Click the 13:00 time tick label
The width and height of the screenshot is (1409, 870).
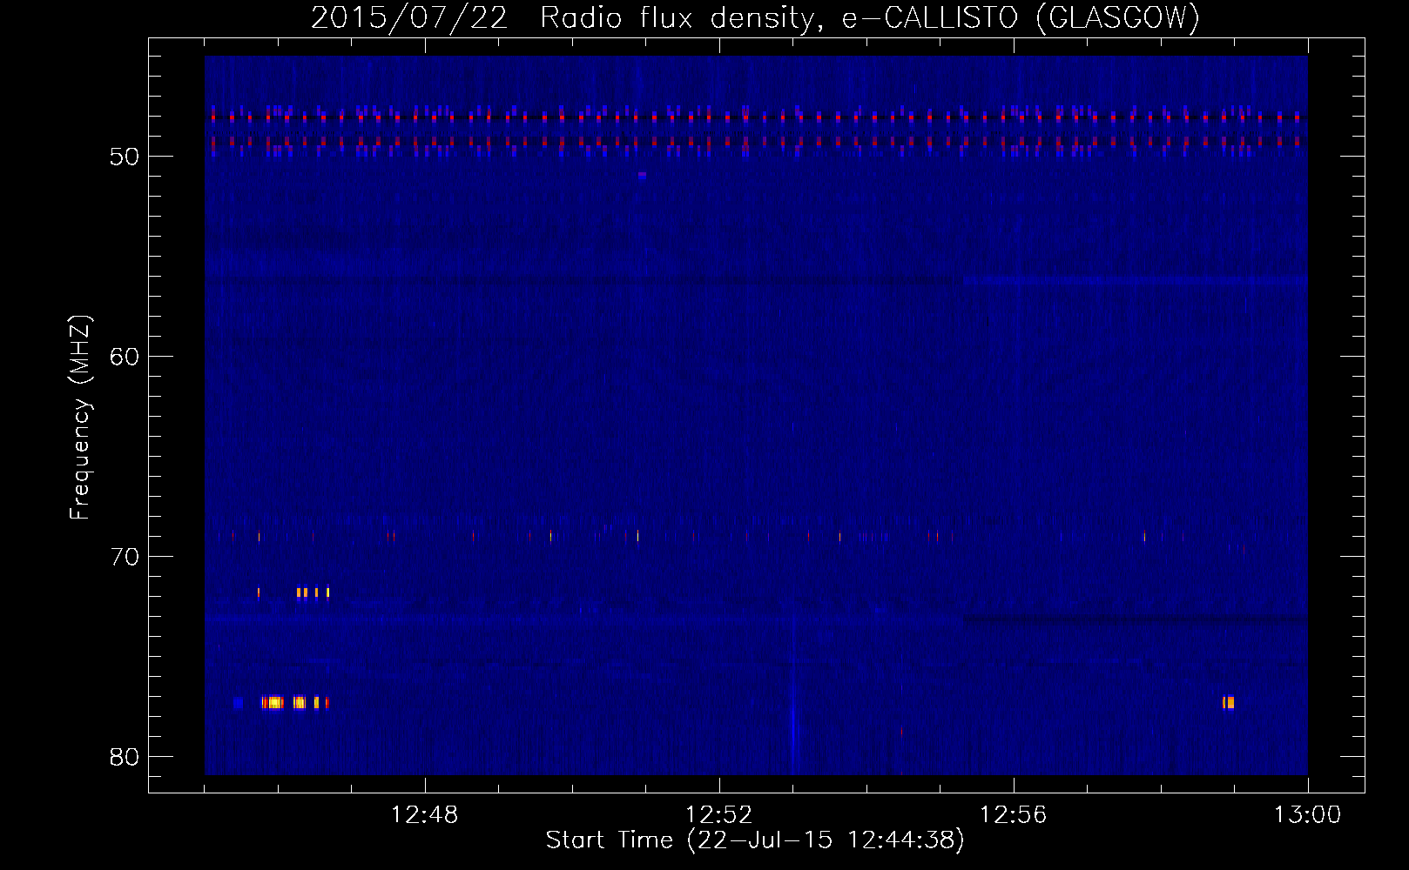(x=1308, y=815)
